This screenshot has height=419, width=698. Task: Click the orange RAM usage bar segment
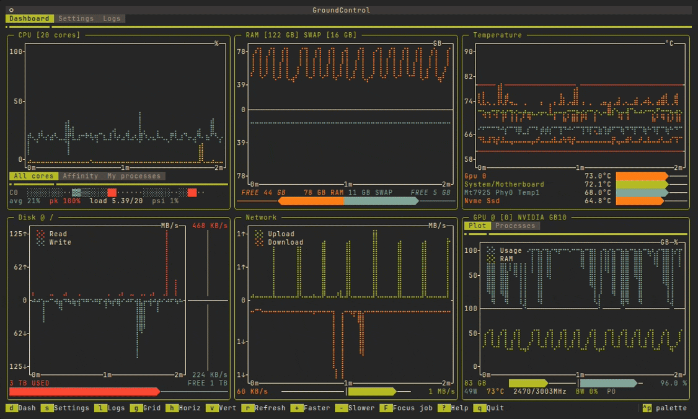[311, 201]
